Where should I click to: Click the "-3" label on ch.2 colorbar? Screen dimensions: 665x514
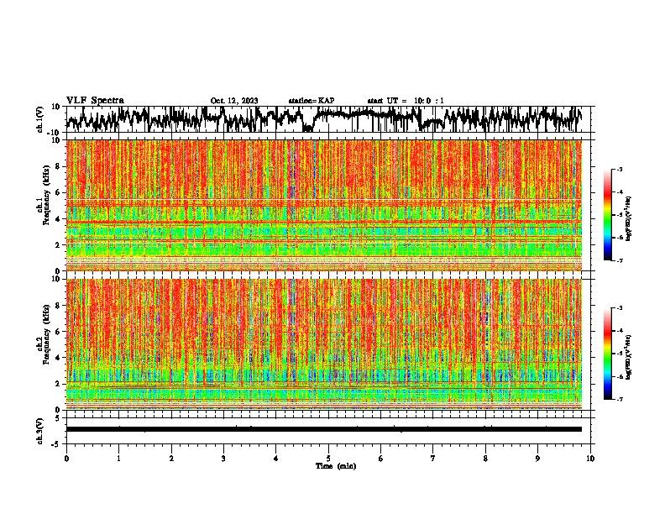point(620,308)
